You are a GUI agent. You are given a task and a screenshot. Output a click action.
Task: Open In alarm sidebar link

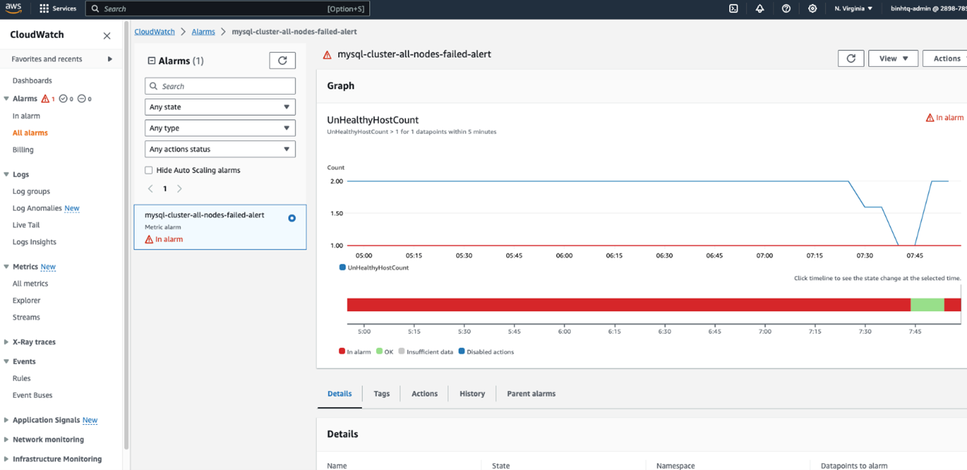pos(26,116)
